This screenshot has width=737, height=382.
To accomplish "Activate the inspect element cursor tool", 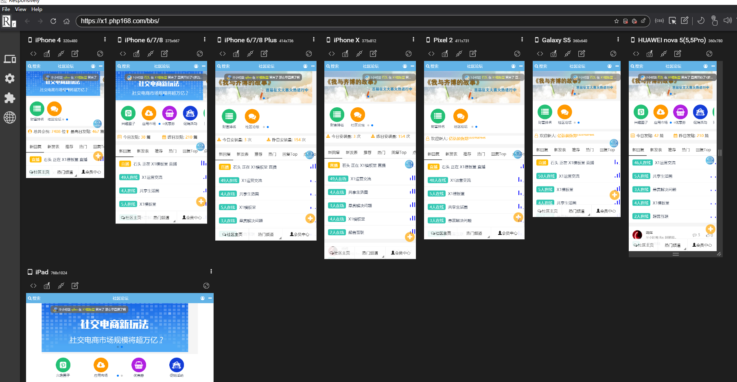I will 672,21.
